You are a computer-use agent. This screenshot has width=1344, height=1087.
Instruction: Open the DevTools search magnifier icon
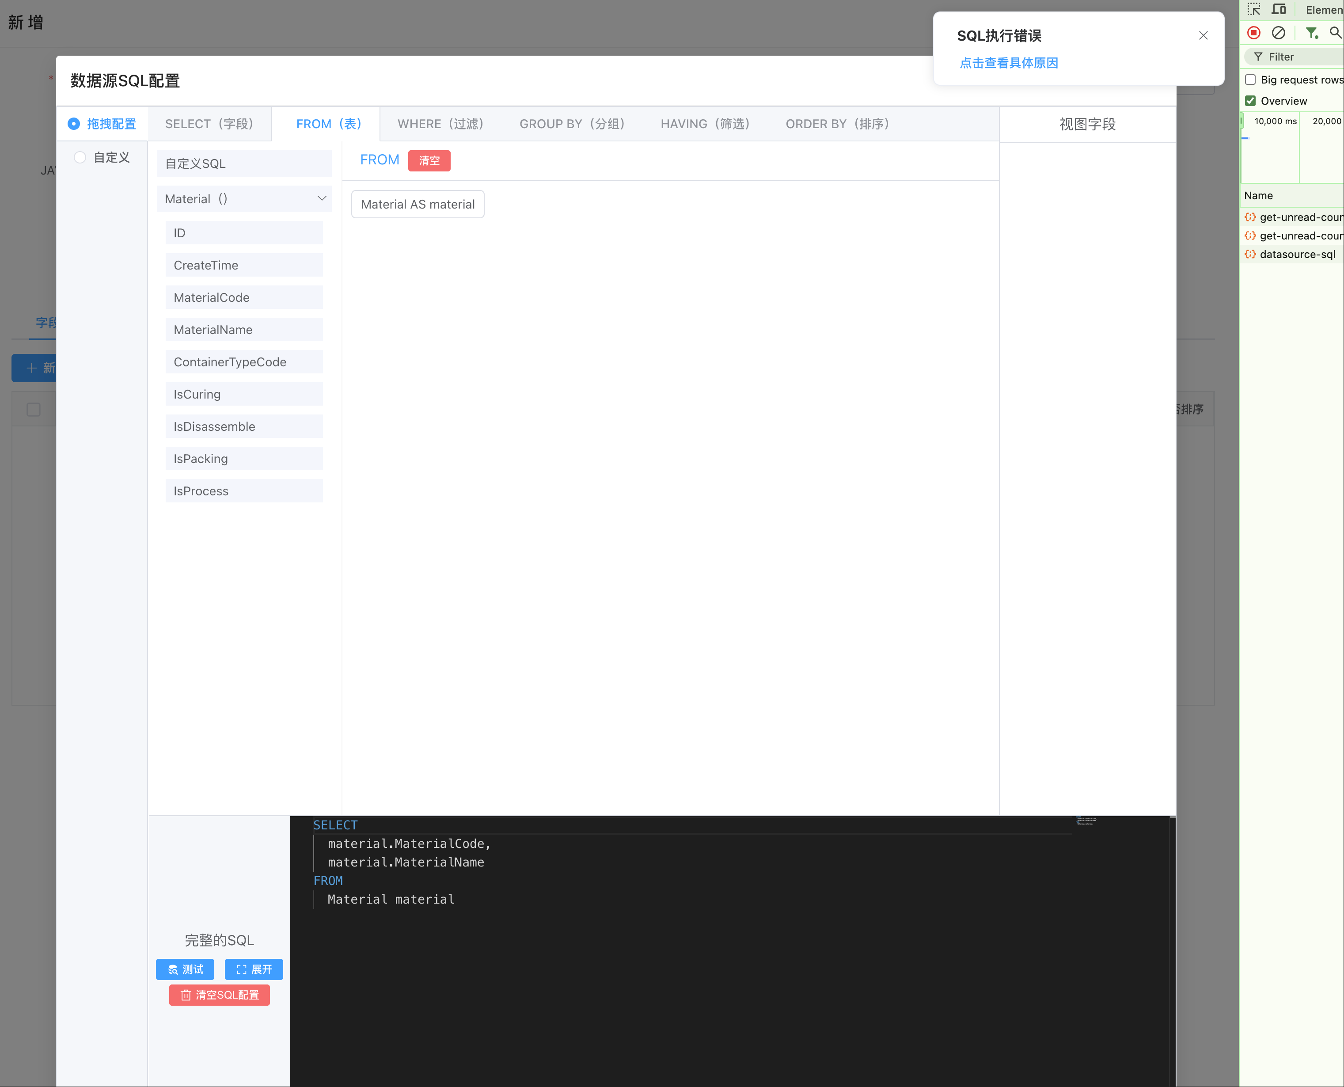coord(1335,33)
